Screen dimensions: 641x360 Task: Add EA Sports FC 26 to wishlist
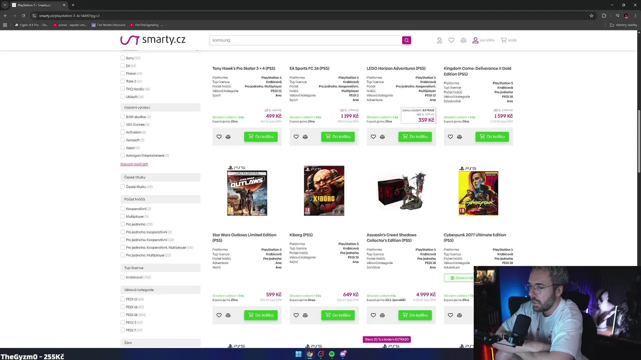(296, 136)
